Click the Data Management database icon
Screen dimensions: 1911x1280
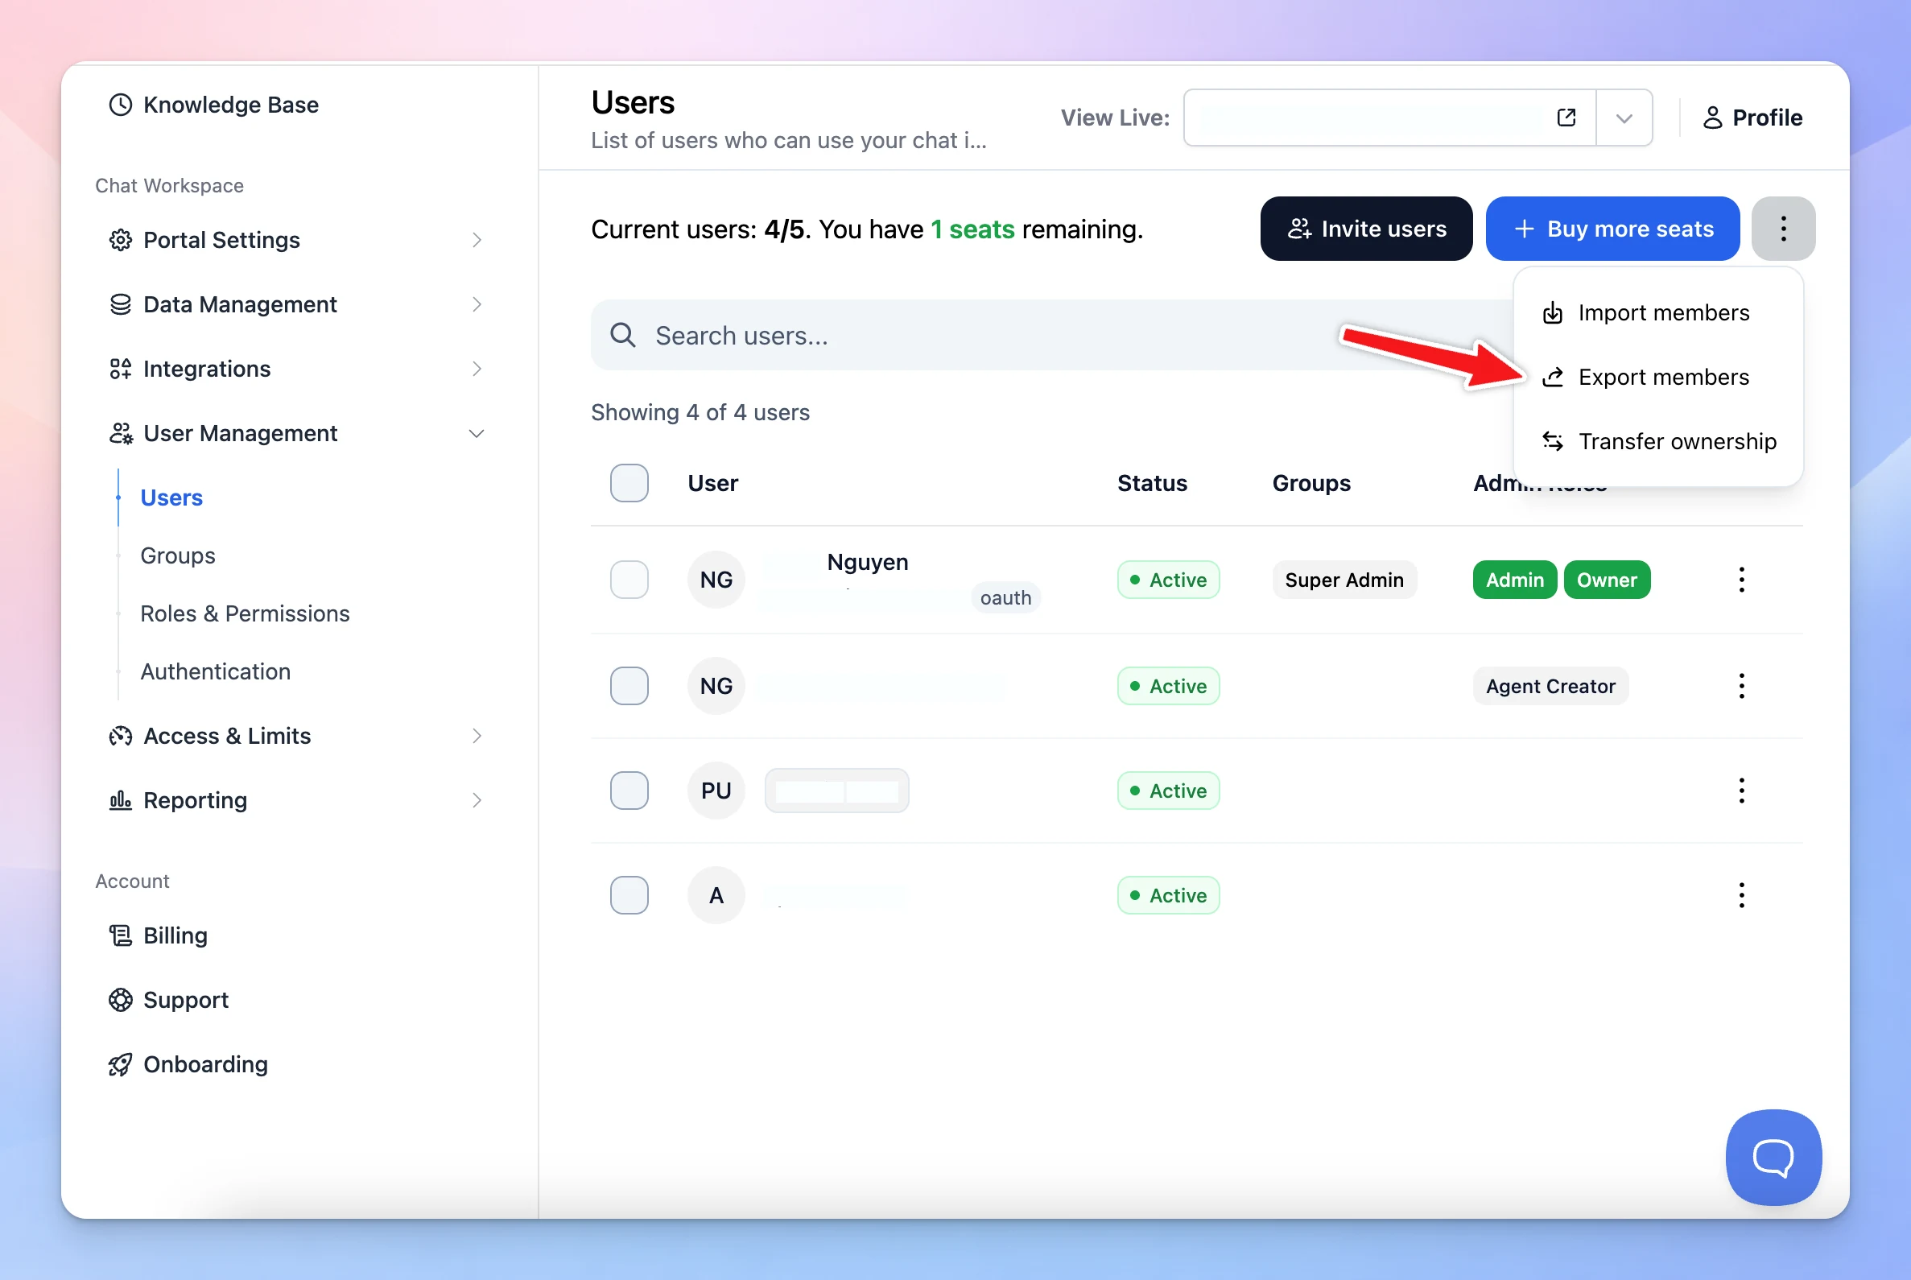(121, 304)
